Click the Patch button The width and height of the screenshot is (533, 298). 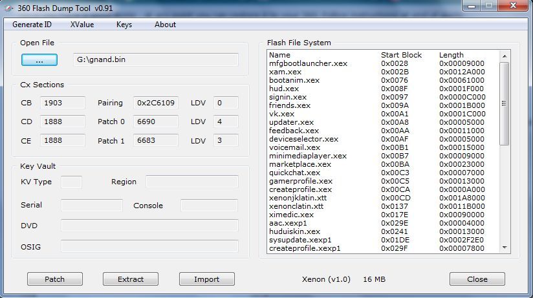tap(55, 279)
